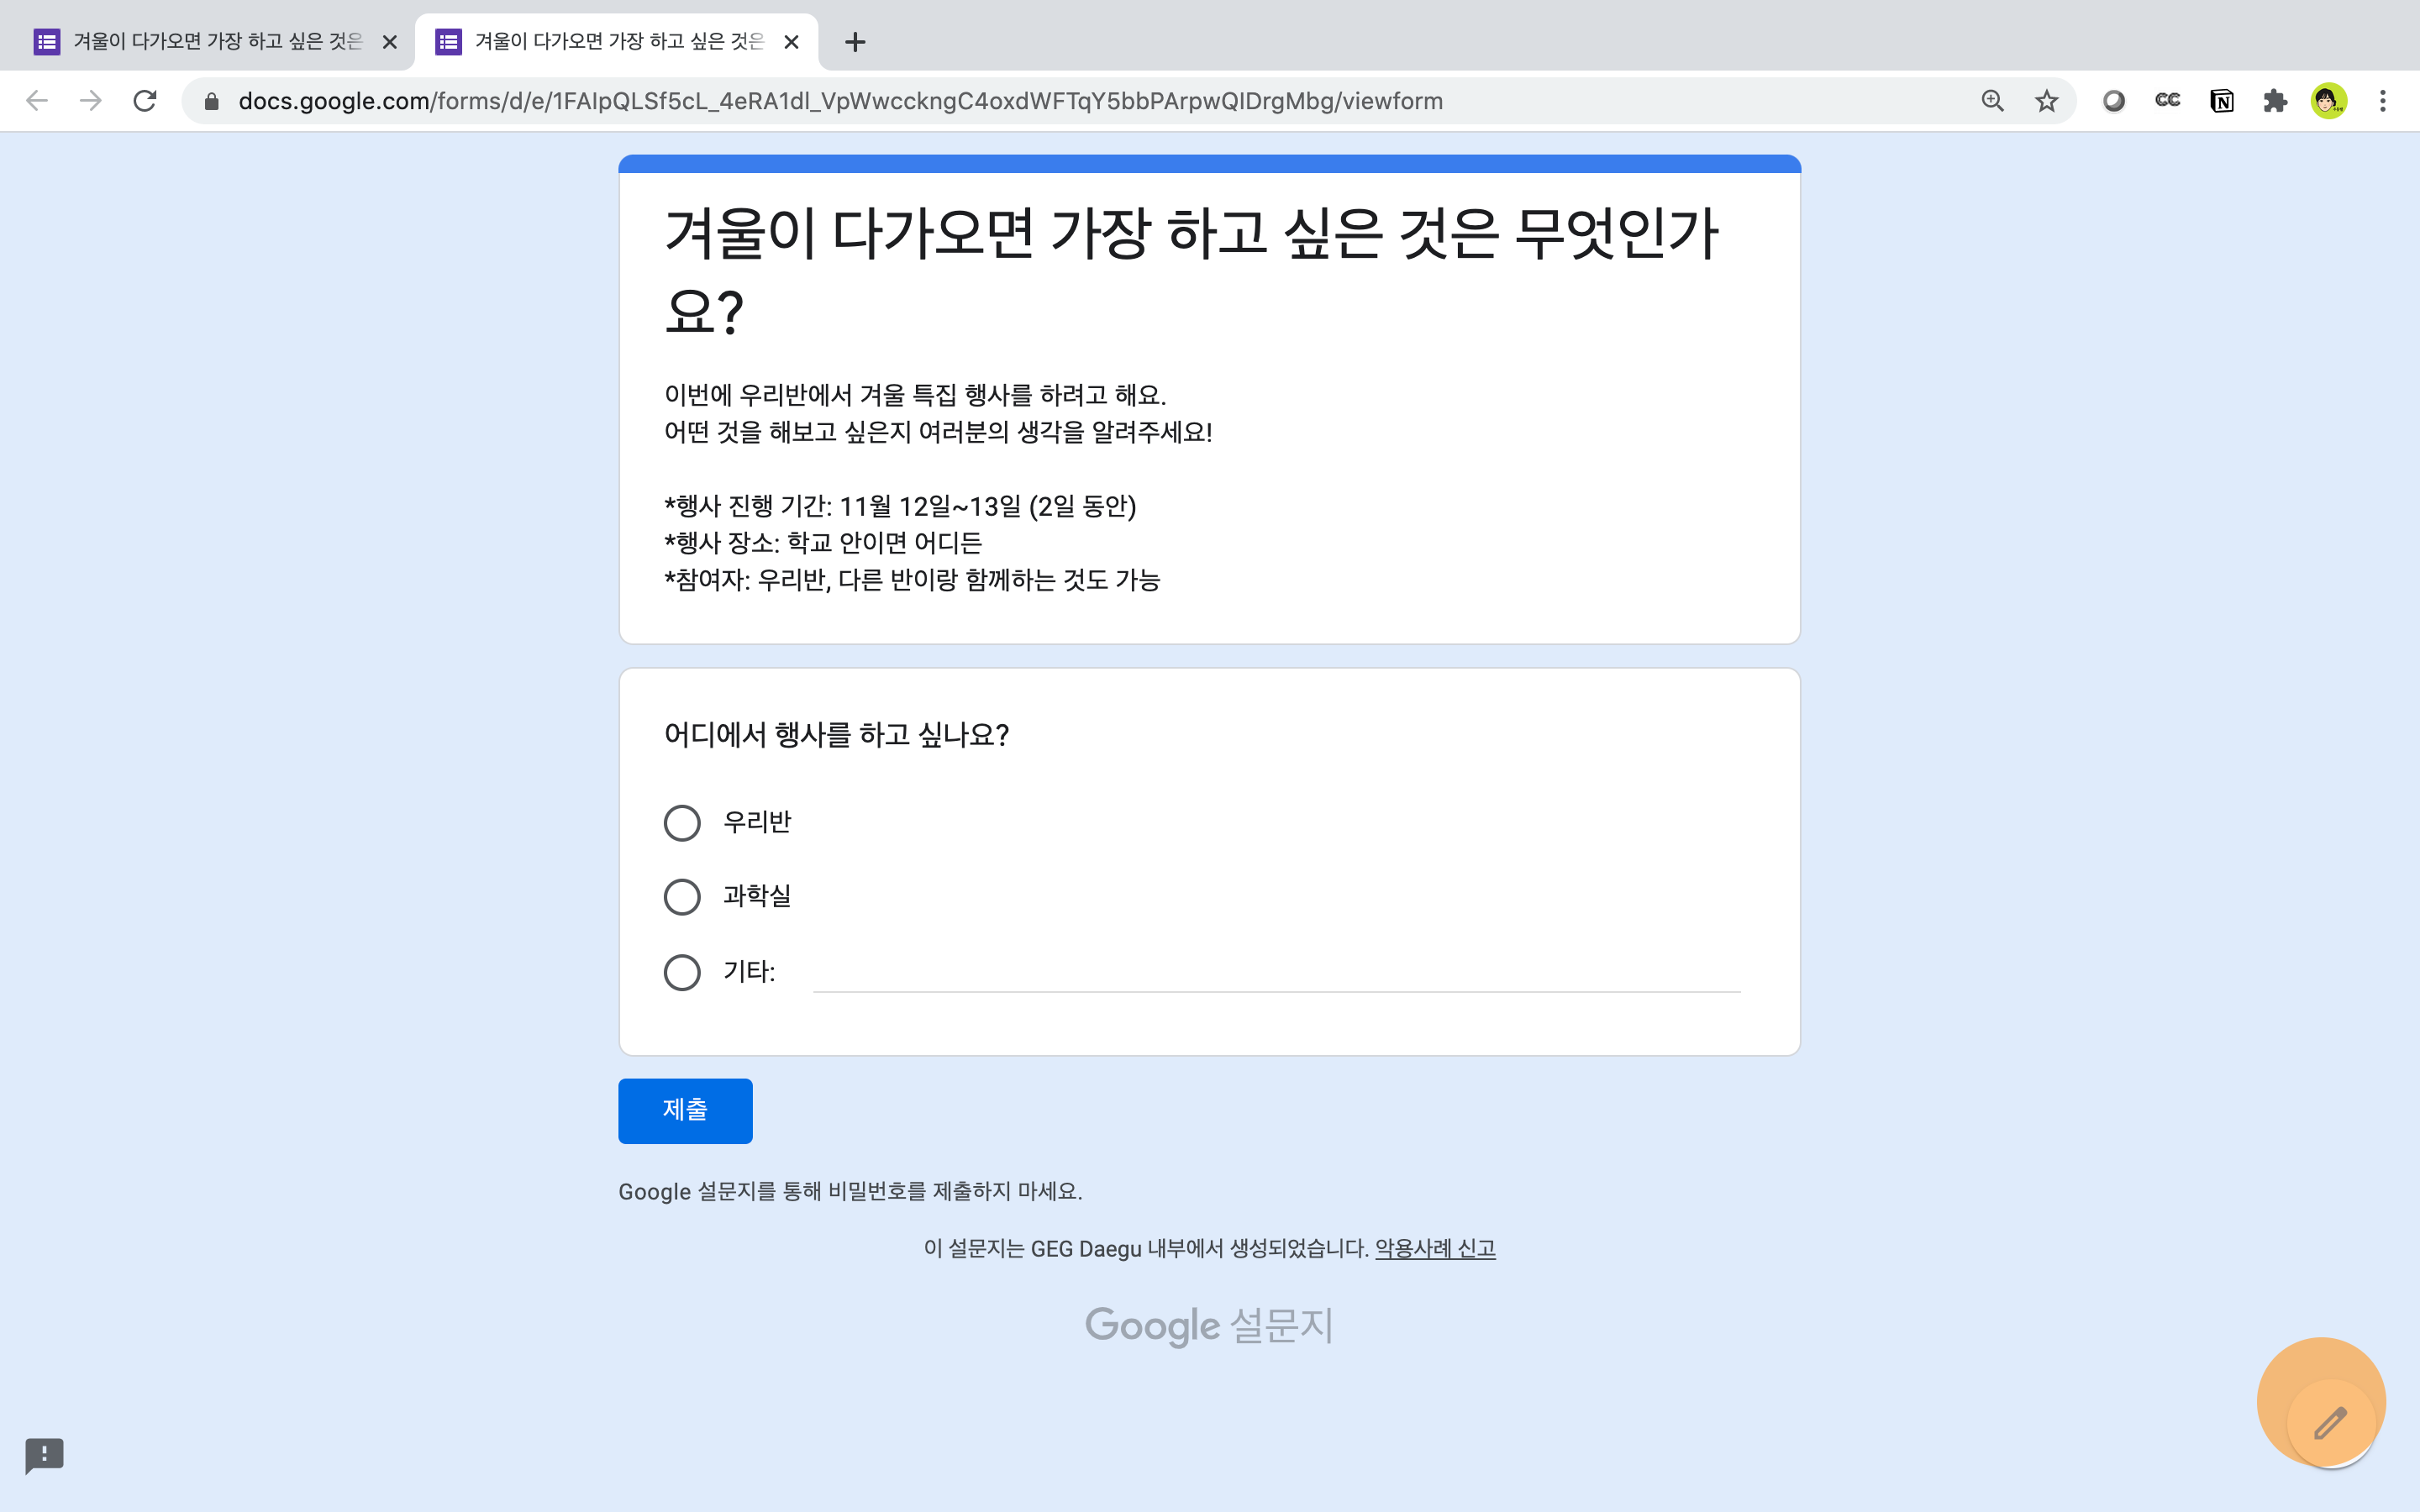The height and width of the screenshot is (1512, 2420).
Task: Bookmark this page with the star icon
Action: coord(2046,101)
